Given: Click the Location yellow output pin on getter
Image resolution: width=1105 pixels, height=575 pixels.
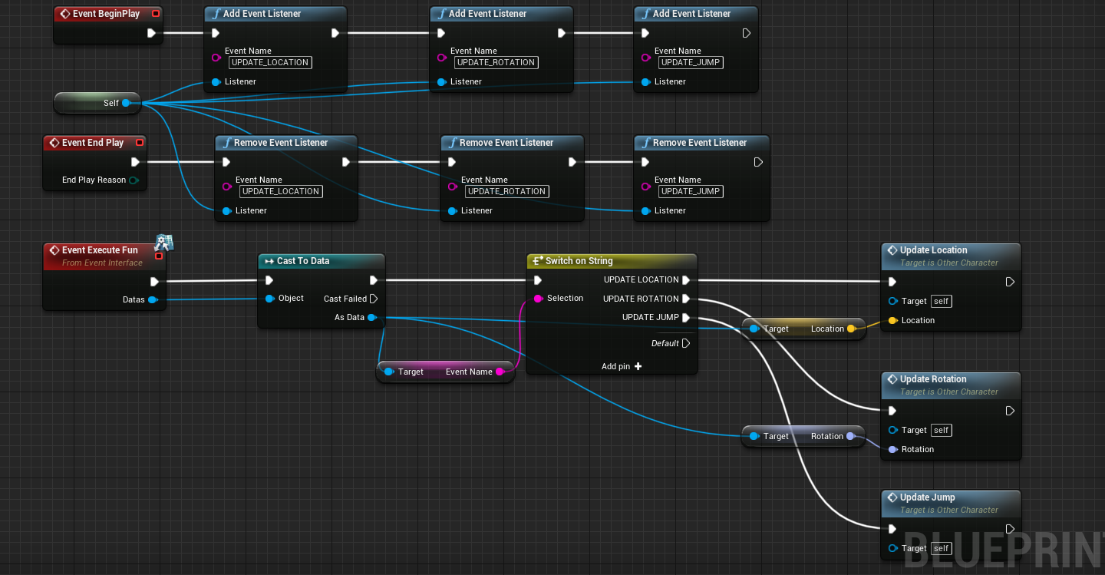Looking at the screenshot, I should coord(851,329).
